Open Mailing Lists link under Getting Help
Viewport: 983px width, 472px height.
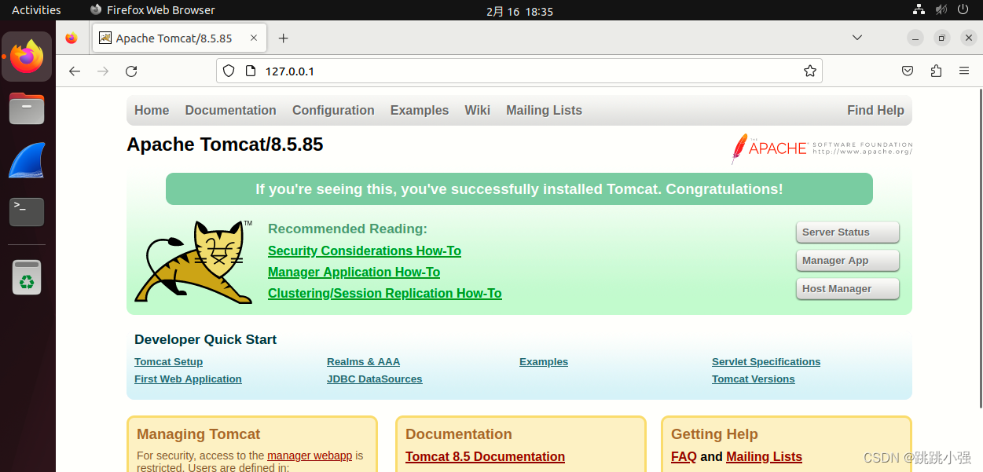[764, 456]
